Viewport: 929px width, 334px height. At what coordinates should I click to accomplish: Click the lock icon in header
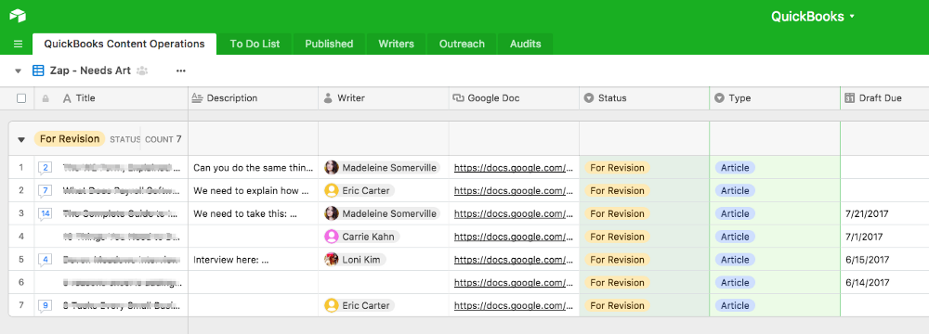click(46, 98)
